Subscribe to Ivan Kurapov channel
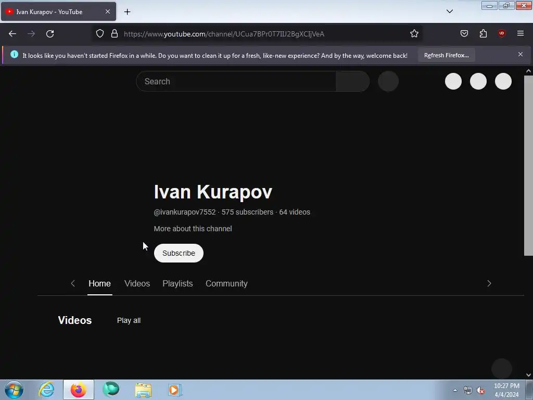 coord(179,253)
